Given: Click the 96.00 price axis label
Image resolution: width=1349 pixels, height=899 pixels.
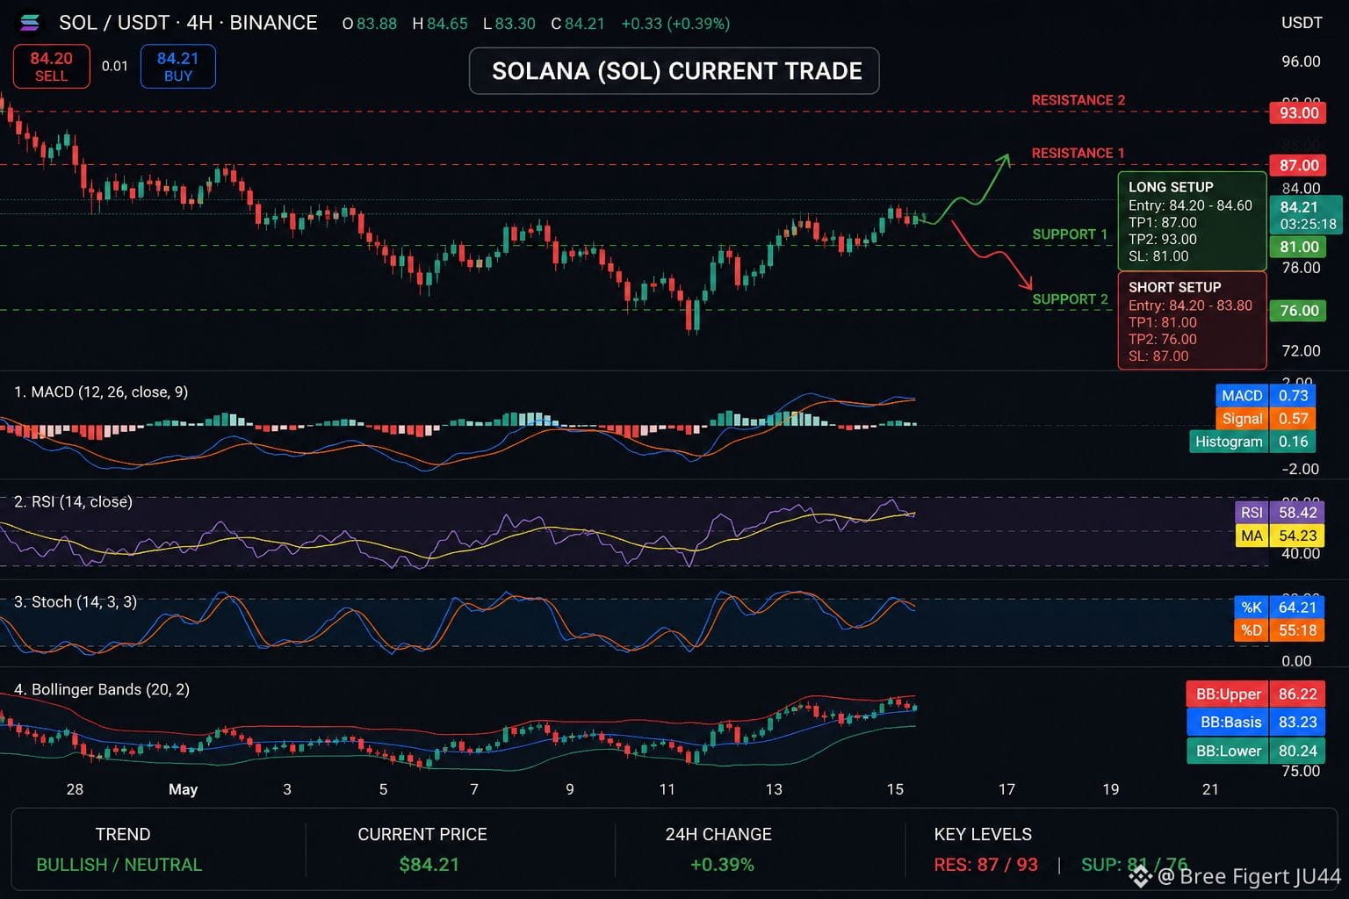Looking at the screenshot, I should (1301, 61).
